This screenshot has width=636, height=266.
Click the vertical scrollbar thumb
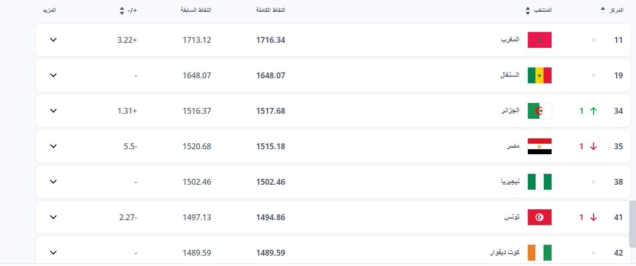tap(633, 223)
